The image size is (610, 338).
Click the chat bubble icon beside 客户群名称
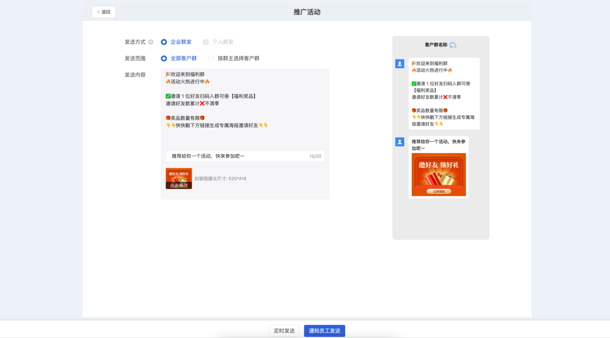coord(453,45)
